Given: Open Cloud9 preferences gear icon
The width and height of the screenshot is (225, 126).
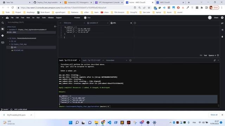Looking at the screenshot, I should point(222,17).
